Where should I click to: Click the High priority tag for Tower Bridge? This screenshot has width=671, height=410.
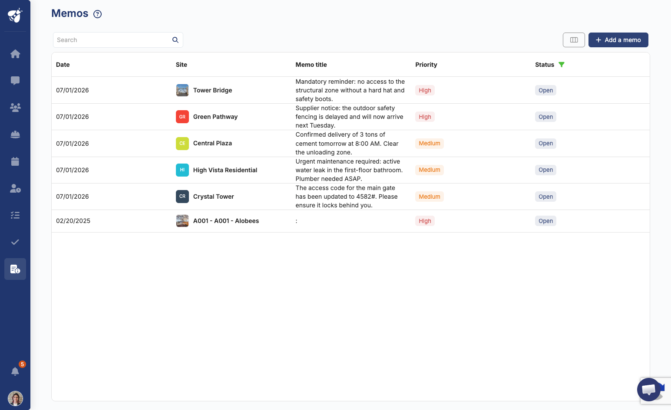(x=425, y=90)
